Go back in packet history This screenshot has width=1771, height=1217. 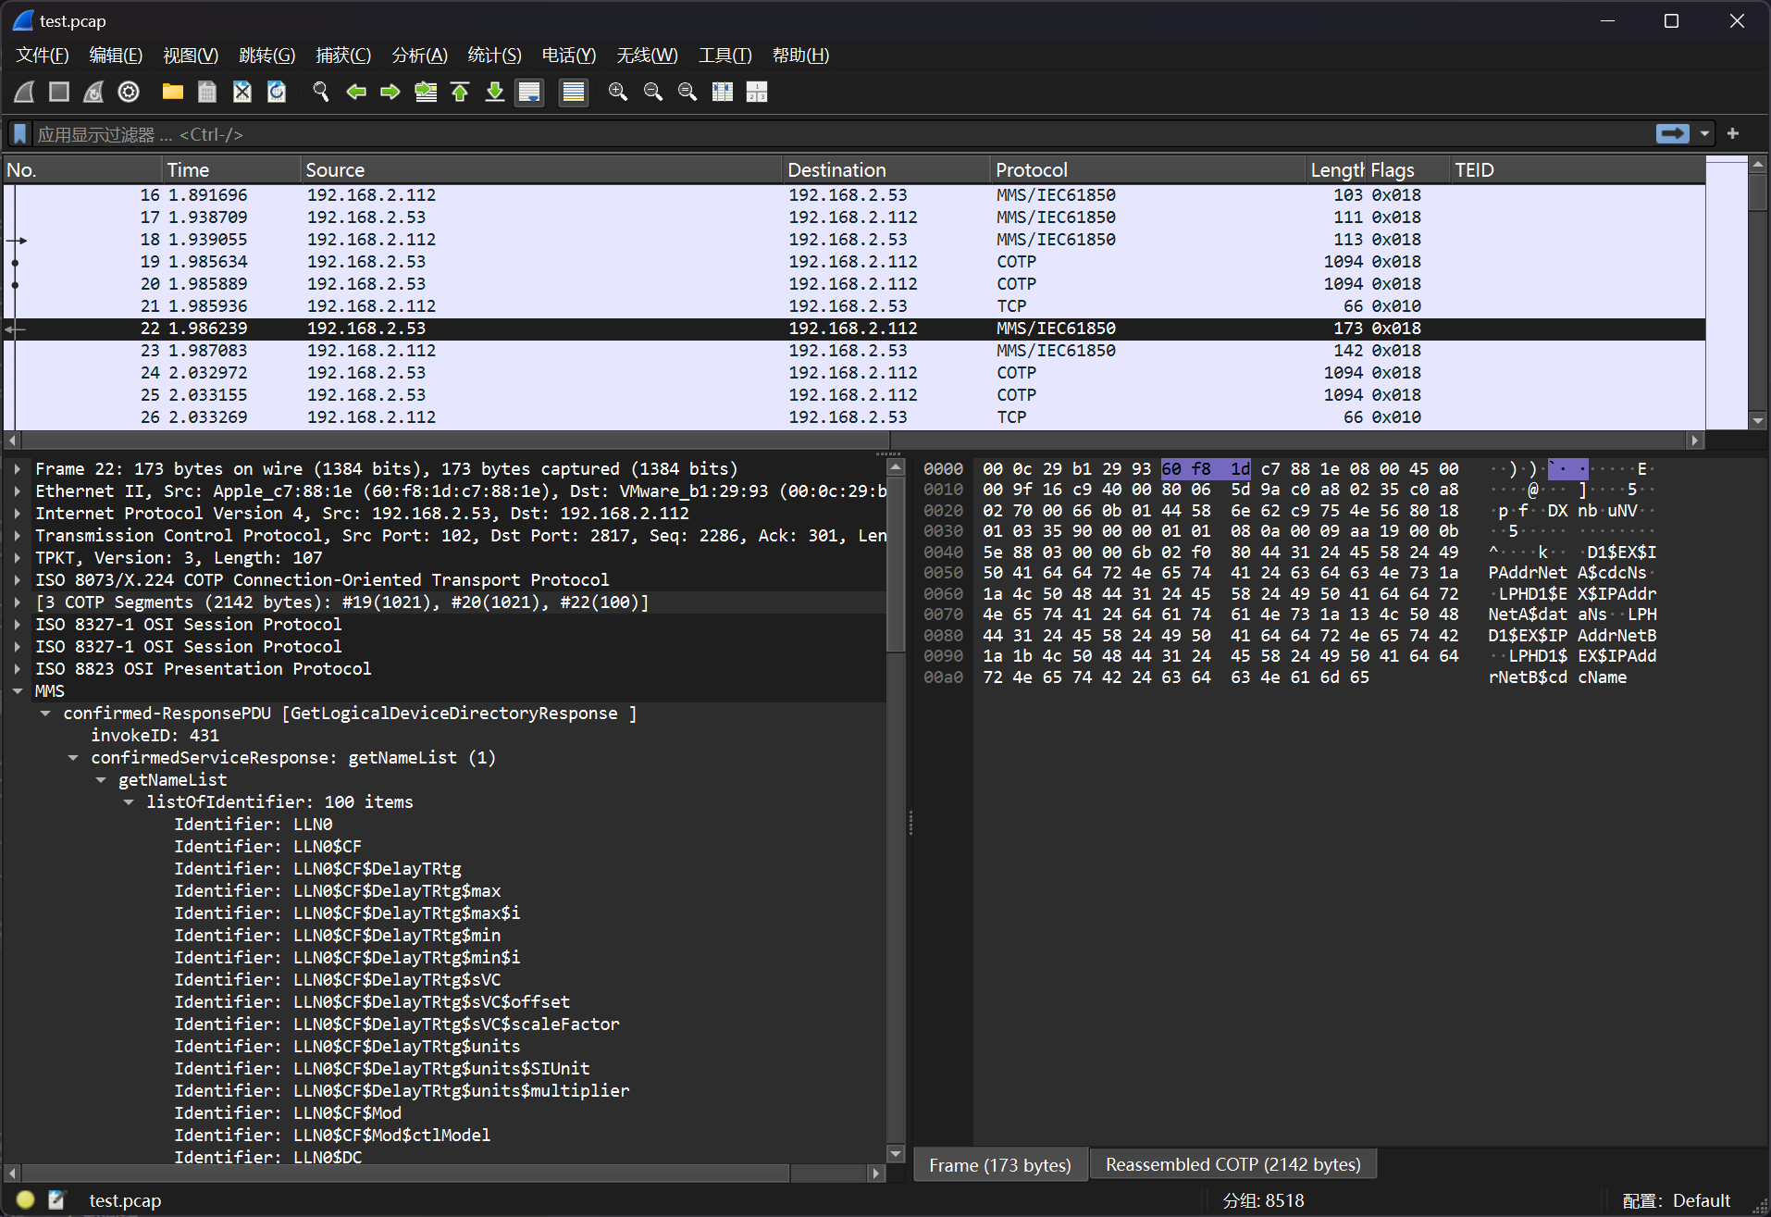pos(356,92)
